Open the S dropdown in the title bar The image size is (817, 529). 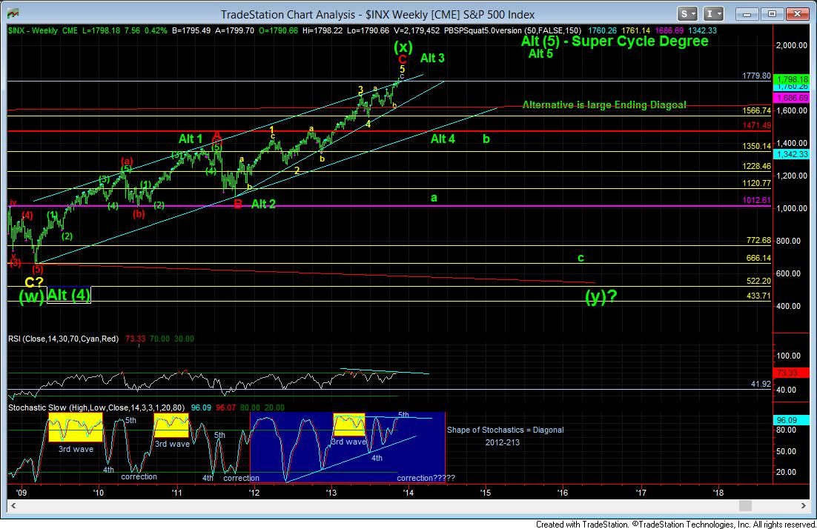688,14
